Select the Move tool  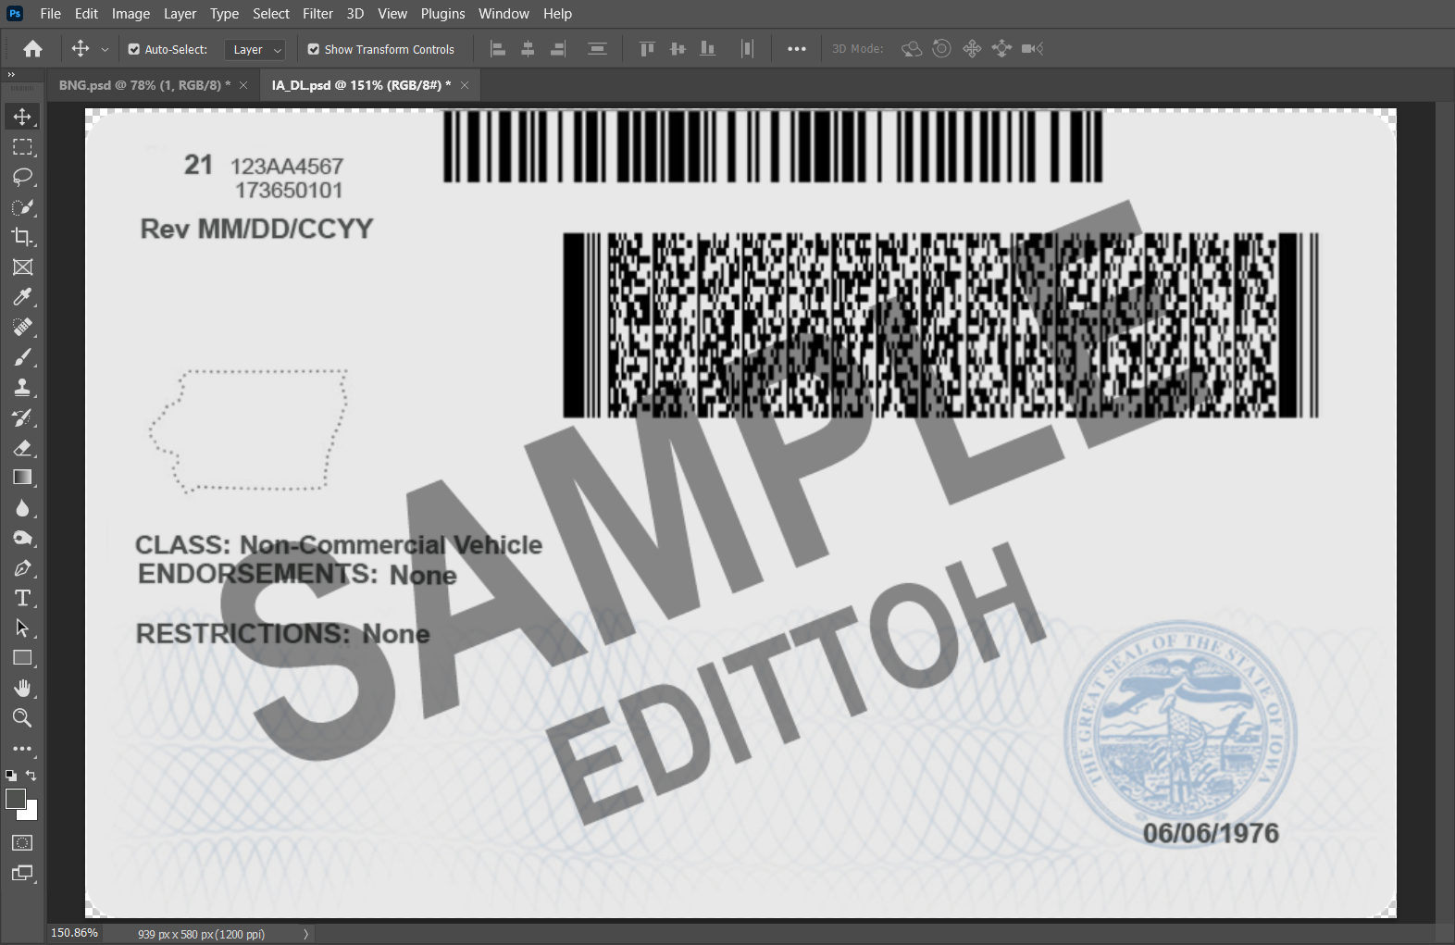tap(22, 117)
